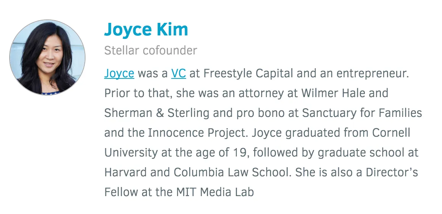This screenshot has width=442, height=214.
Task: Click the word attorney
Action: tap(261, 94)
